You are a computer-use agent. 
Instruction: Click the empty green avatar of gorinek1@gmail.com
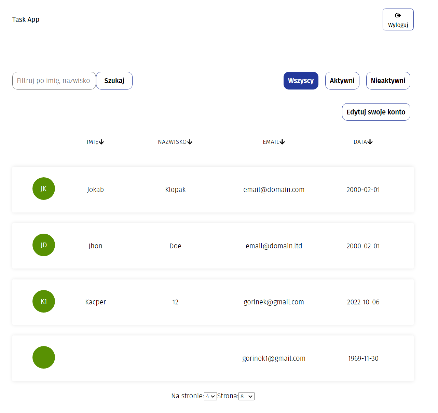coord(43,357)
